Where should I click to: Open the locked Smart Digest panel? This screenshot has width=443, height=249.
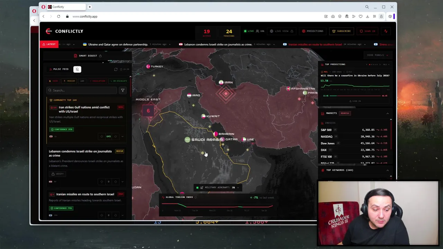(88, 56)
